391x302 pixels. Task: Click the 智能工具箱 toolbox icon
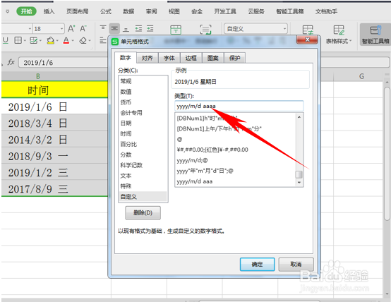375,35
